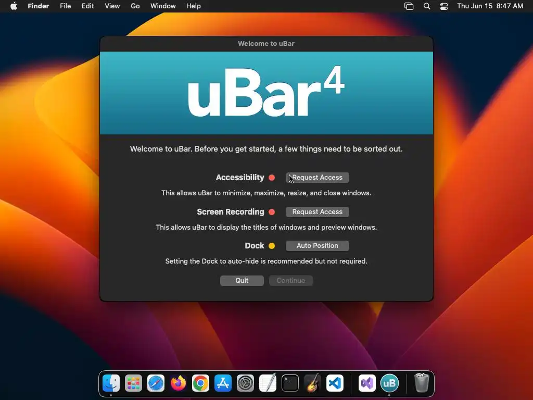This screenshot has width=533, height=400.
Task: Click the Accessibility label
Action: [x=239, y=178]
